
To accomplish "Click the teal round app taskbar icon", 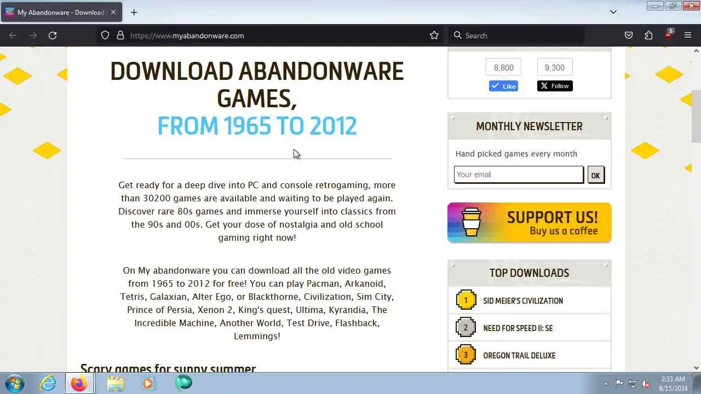I will click(x=183, y=383).
